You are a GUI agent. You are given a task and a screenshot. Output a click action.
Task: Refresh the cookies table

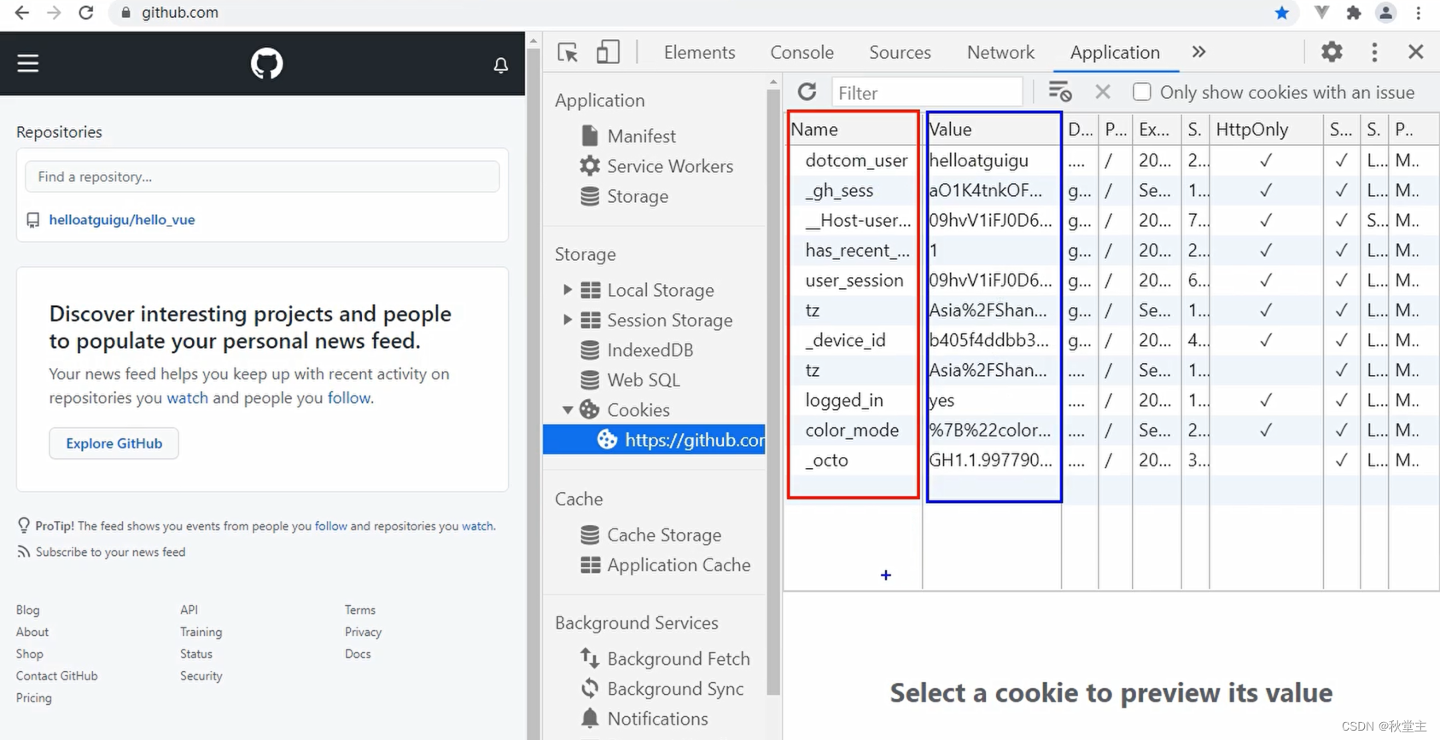point(807,91)
